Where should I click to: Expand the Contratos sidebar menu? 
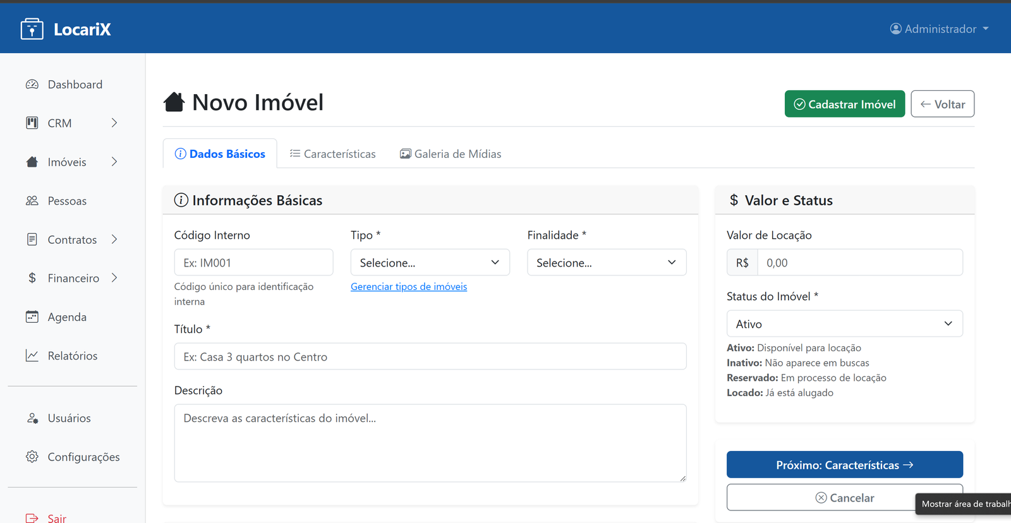tap(114, 239)
